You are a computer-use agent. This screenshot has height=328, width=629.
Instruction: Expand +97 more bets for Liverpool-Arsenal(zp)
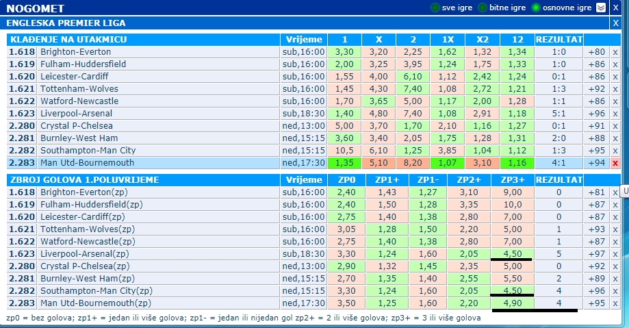point(597,254)
